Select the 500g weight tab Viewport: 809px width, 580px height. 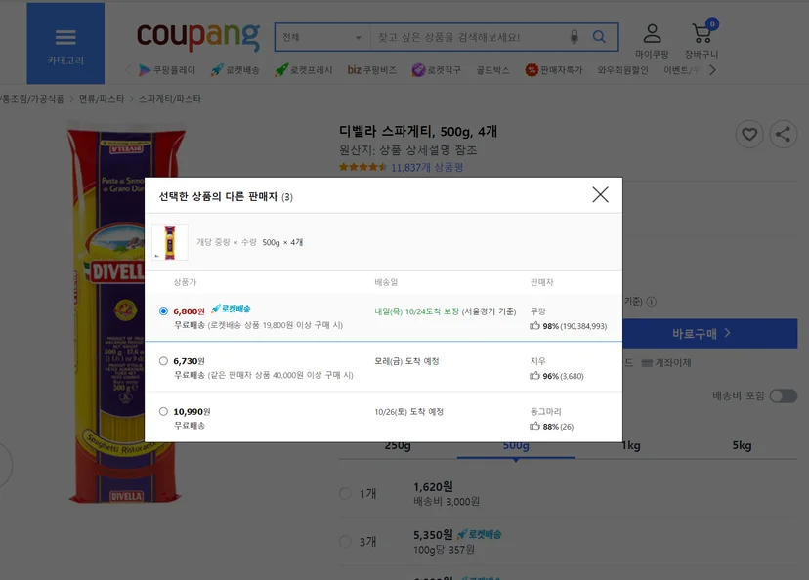click(x=516, y=445)
